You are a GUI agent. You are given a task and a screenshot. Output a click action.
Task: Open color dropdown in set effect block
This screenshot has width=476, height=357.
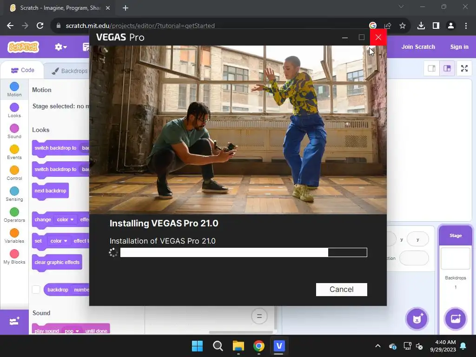click(x=58, y=241)
